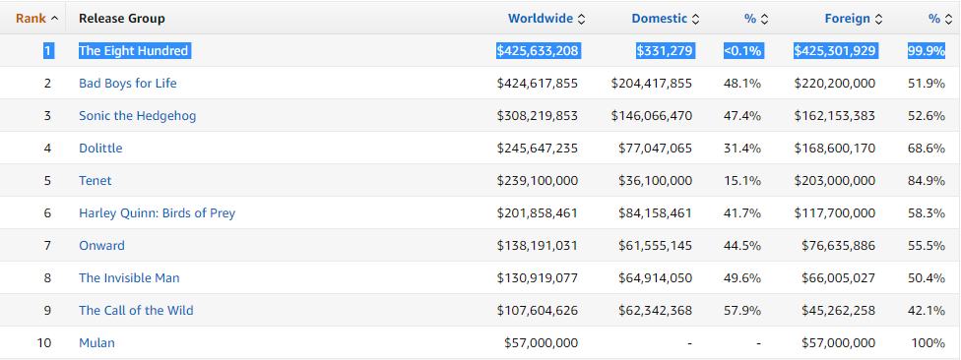Screen dimensions: 961x360
Task: Open Sonic the Hedgehog page
Action: 137,116
